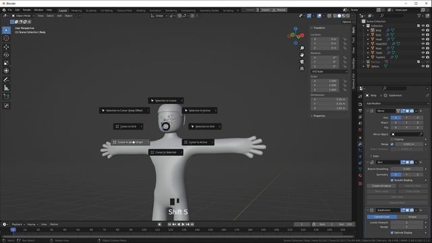Select the Transform tool
The height and width of the screenshot is (243, 432).
click(6, 71)
